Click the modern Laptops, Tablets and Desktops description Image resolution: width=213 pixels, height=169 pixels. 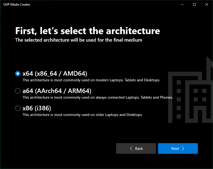click(91, 80)
